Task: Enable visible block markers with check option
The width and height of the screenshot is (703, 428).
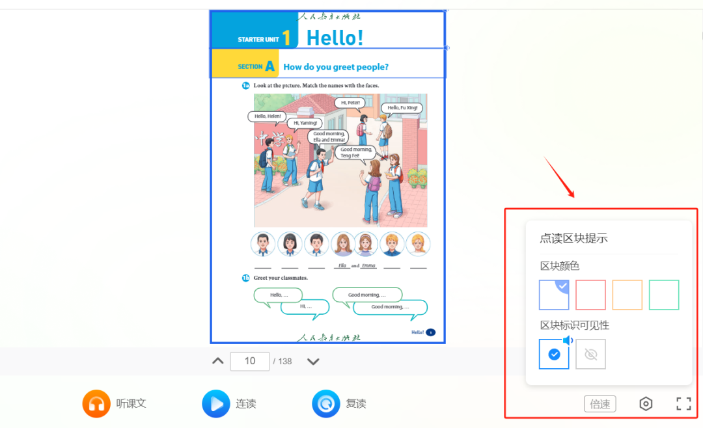Action: point(554,354)
